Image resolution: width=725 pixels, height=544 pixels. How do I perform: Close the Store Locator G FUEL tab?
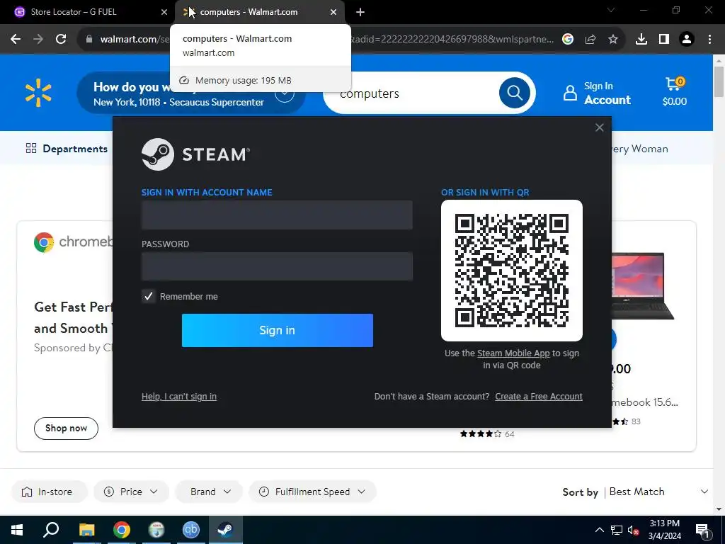[164, 12]
